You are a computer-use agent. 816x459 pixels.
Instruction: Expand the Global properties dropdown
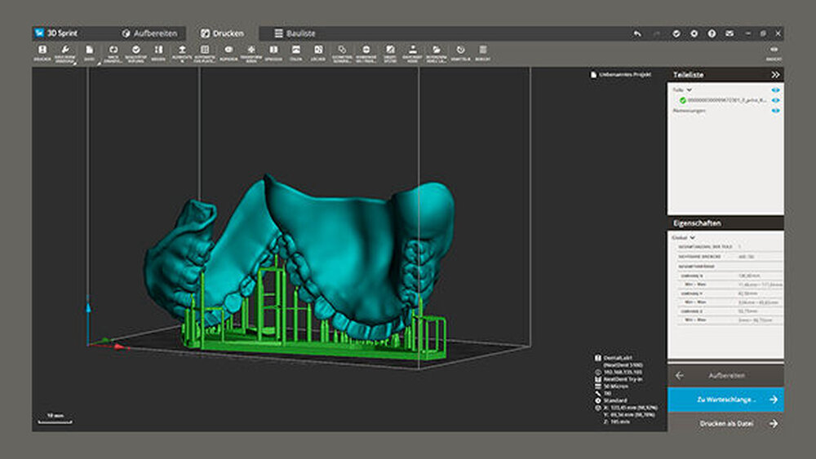tap(693, 237)
